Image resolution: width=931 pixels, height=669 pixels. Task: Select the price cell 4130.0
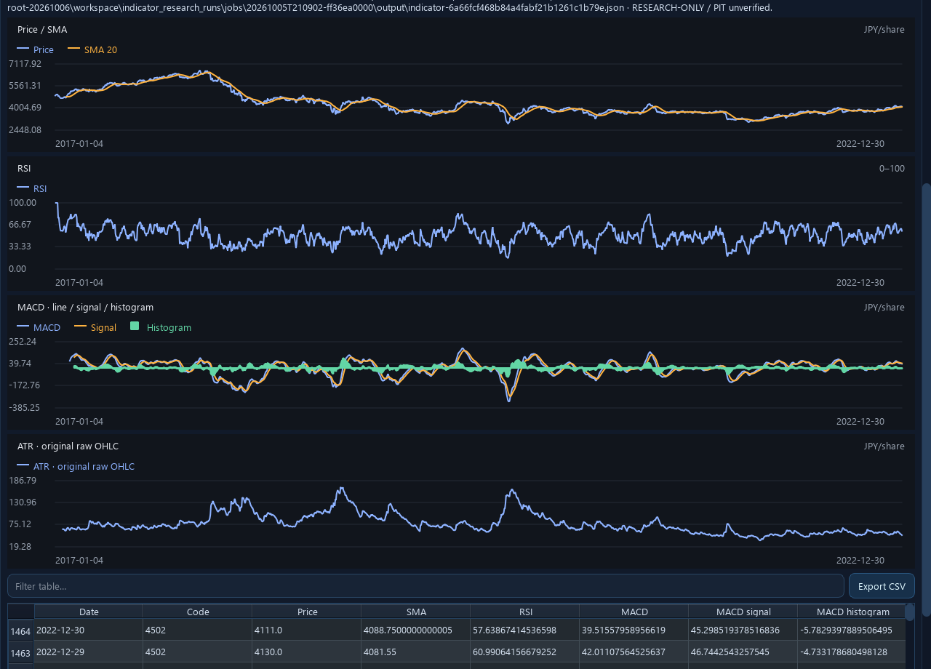[x=307, y=652]
